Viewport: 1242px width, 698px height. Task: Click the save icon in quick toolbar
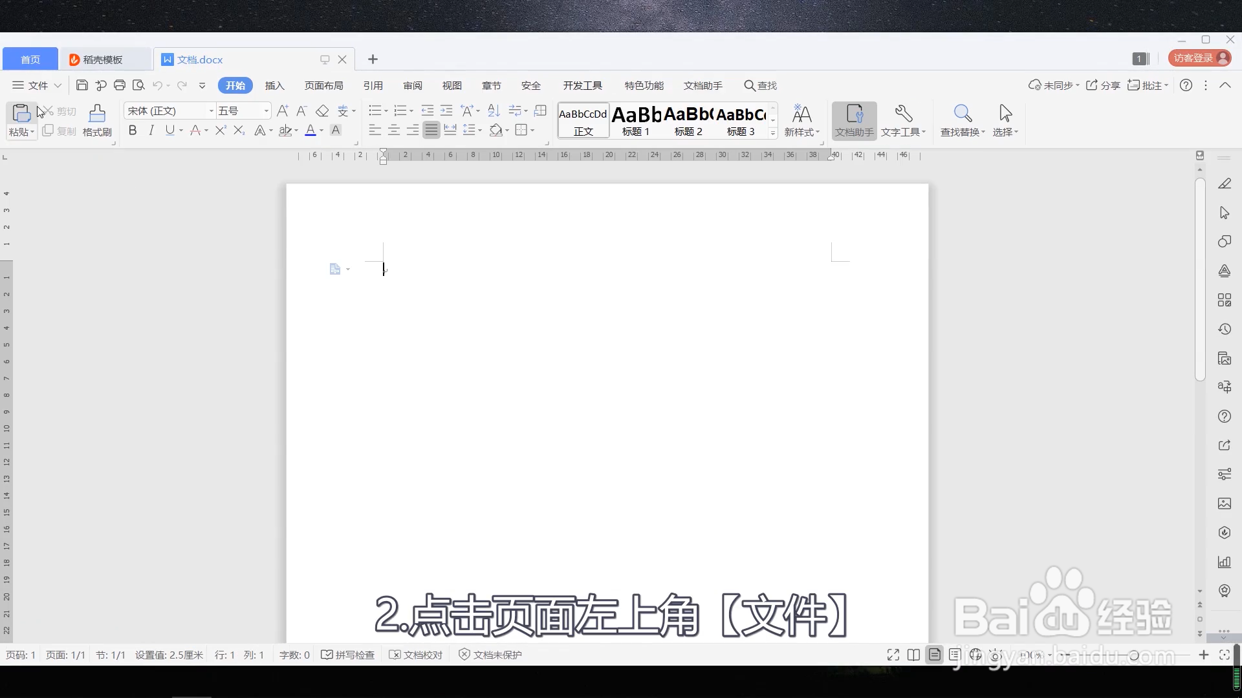click(82, 85)
